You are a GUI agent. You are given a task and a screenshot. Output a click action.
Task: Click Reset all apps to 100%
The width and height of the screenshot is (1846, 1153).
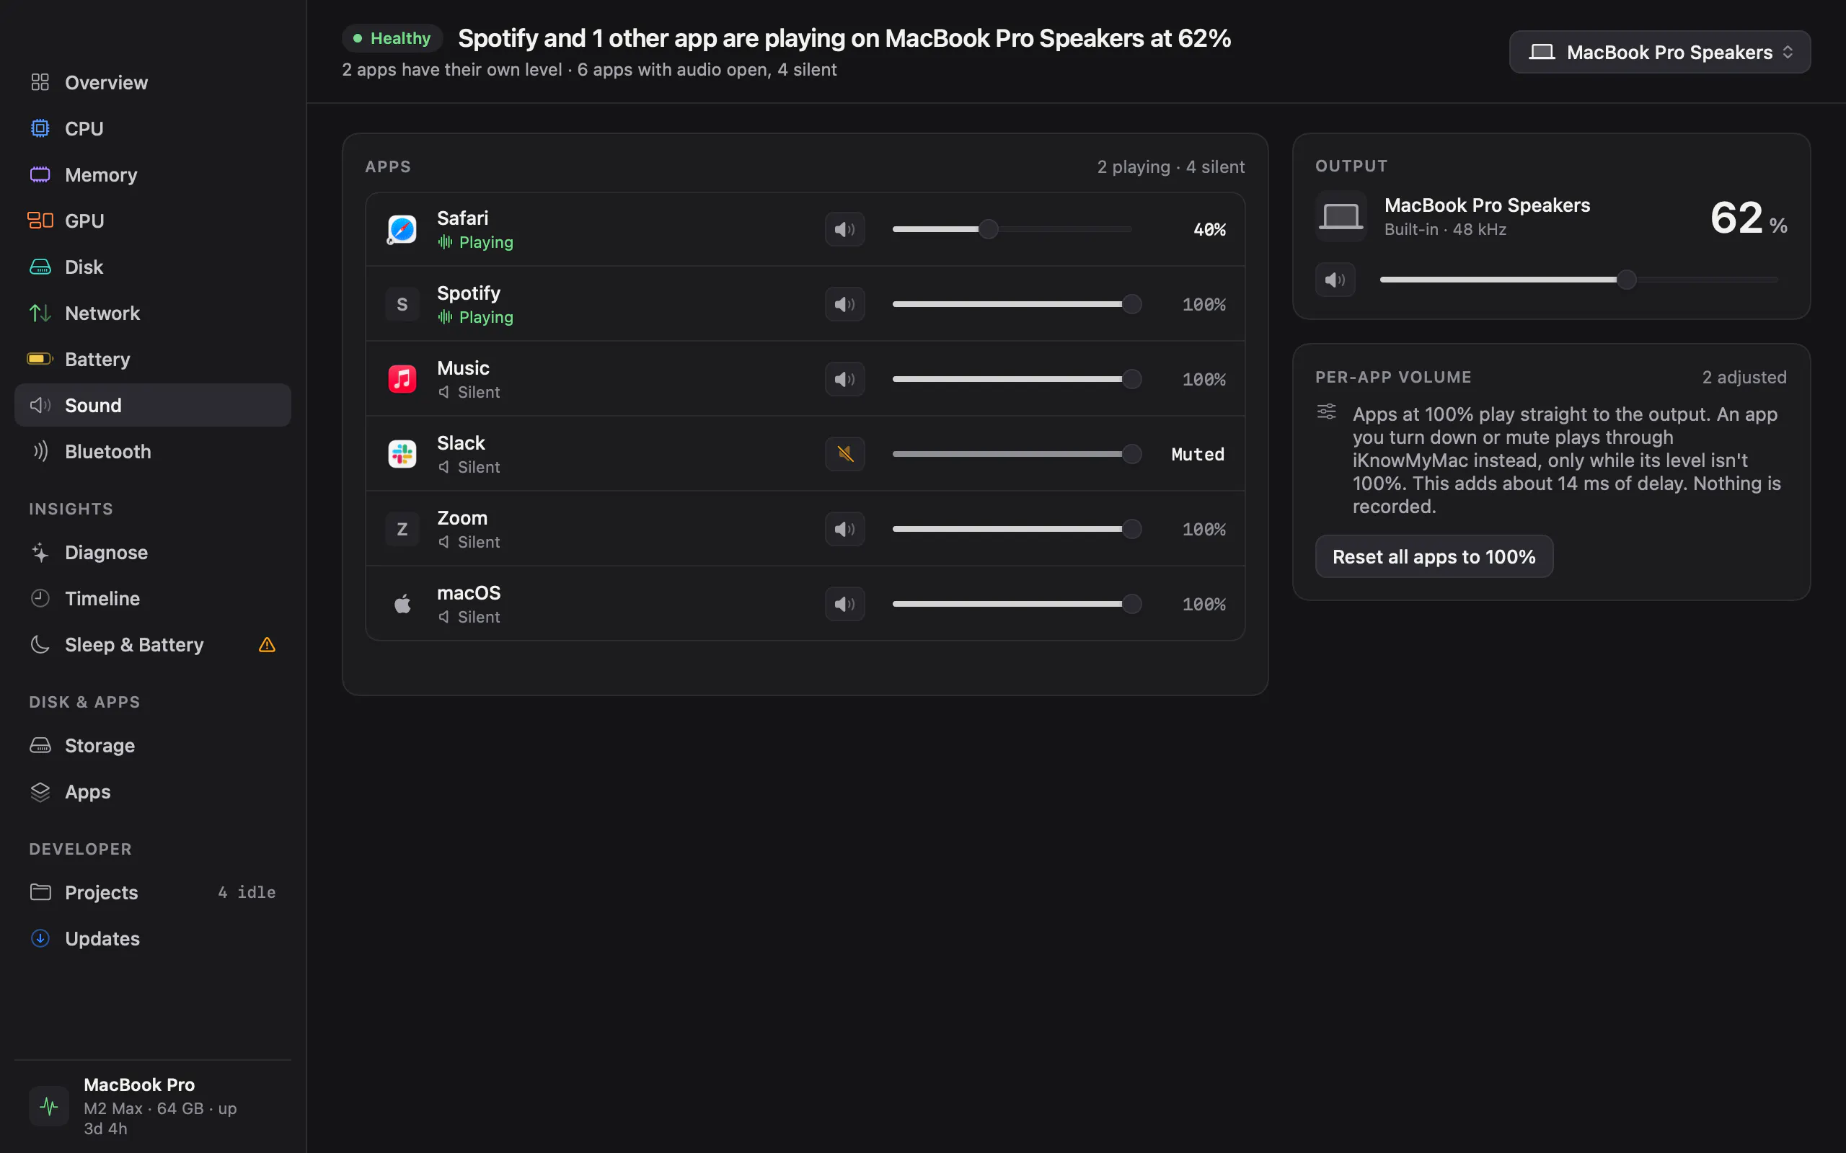1434,556
